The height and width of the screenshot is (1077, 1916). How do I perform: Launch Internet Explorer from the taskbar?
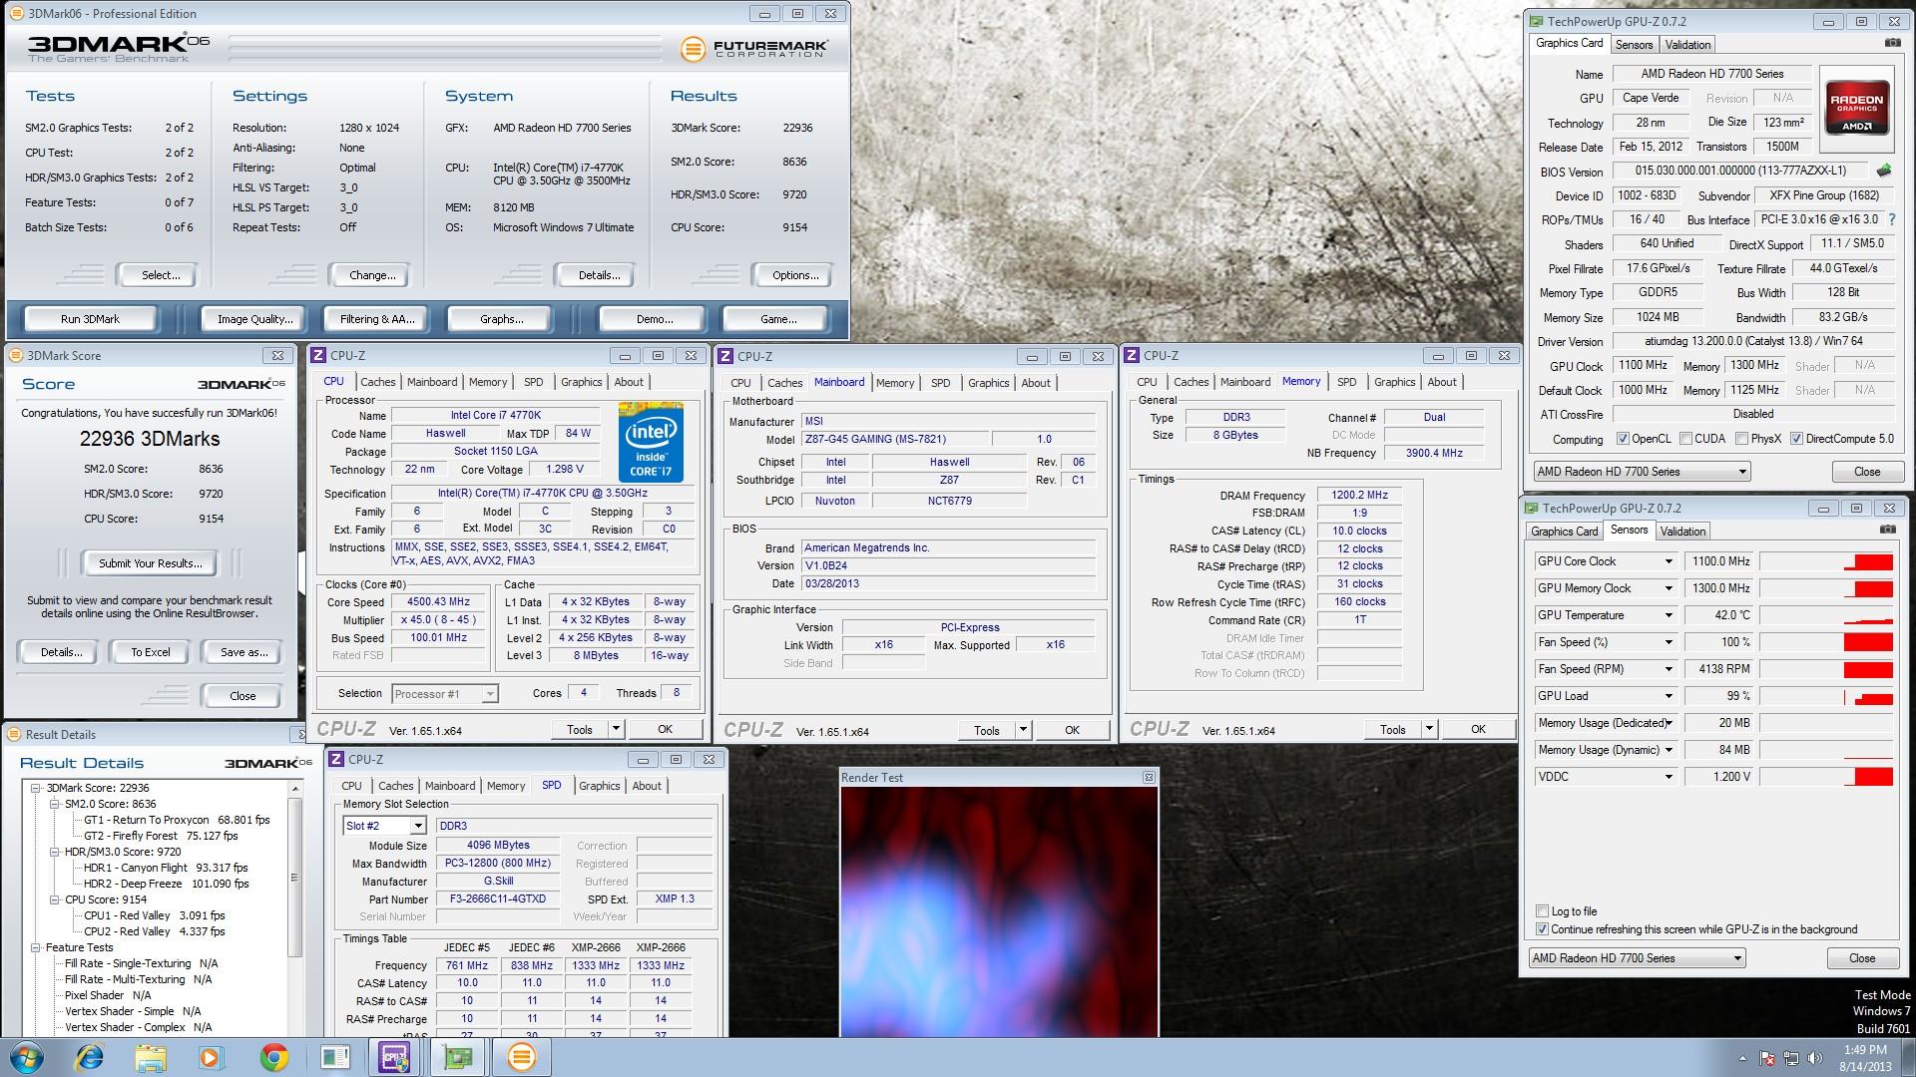(x=90, y=1057)
